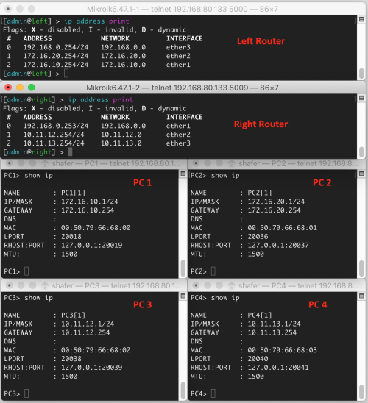
Task: Click the shafer — PC1 window title
Action: pyautogui.click(x=116, y=163)
